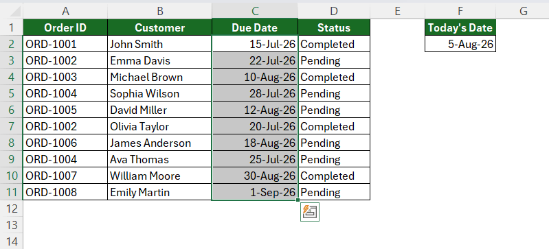Select the Order ID header cell
Image resolution: width=549 pixels, height=249 pixels.
click(x=65, y=27)
